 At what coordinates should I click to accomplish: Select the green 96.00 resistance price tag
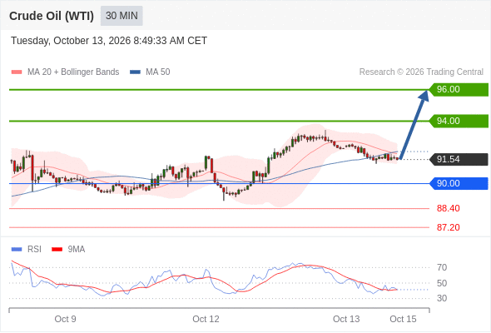click(x=459, y=90)
